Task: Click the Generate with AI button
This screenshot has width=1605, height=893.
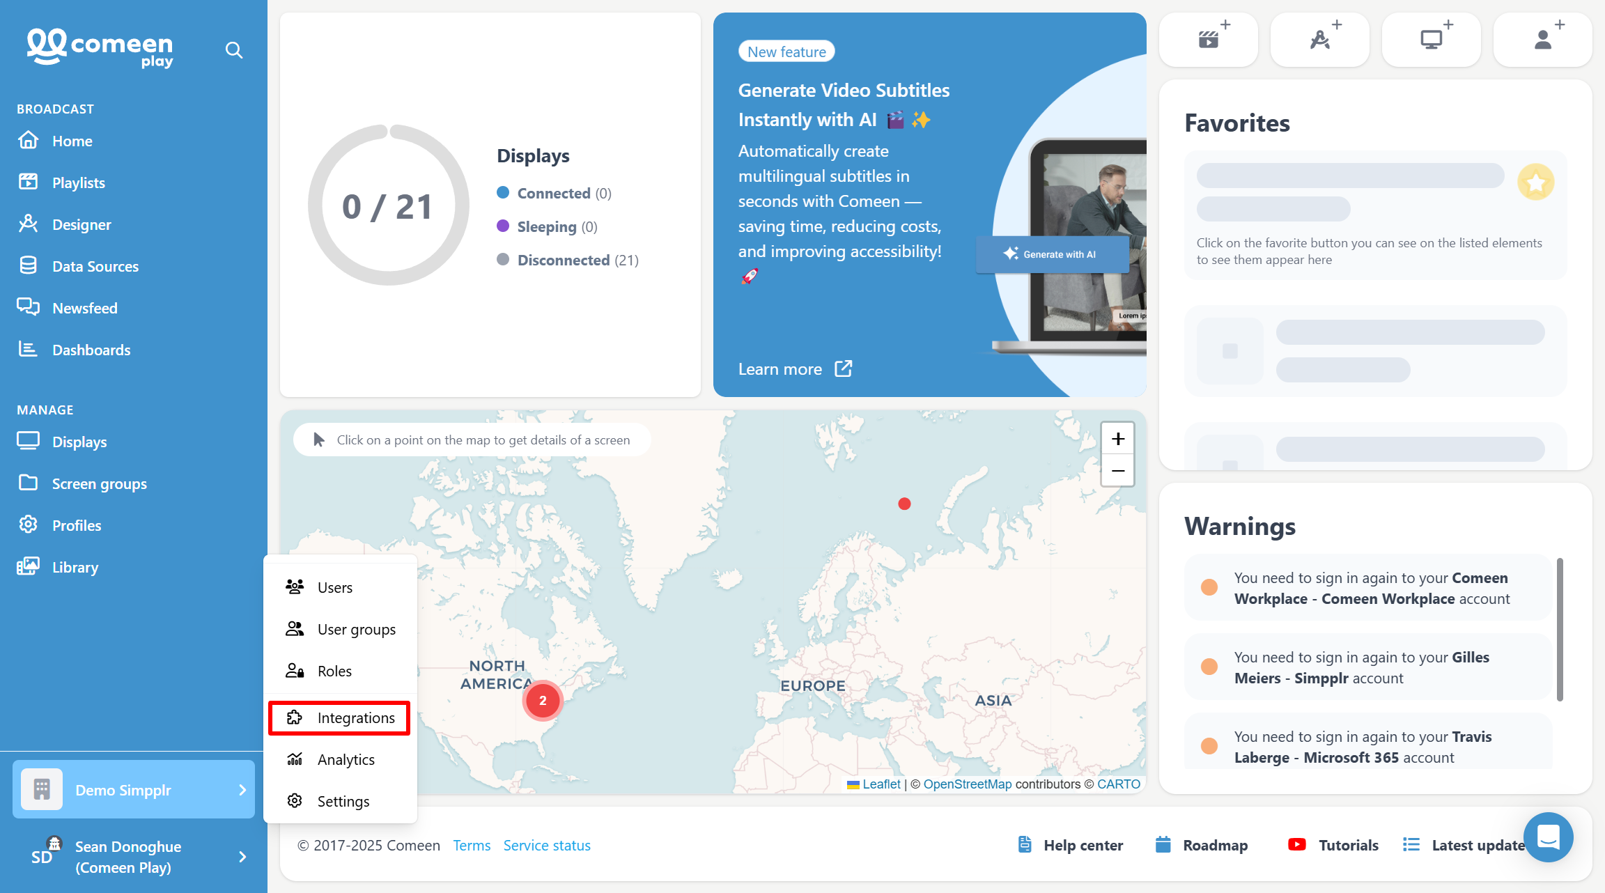Action: [1052, 254]
